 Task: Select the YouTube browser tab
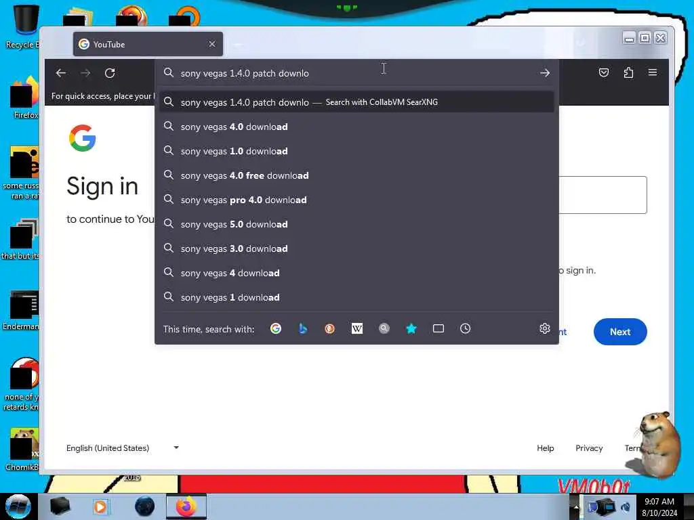point(148,44)
